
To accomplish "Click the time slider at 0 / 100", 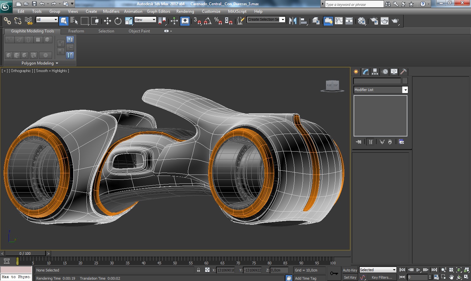I will click(x=25, y=253).
